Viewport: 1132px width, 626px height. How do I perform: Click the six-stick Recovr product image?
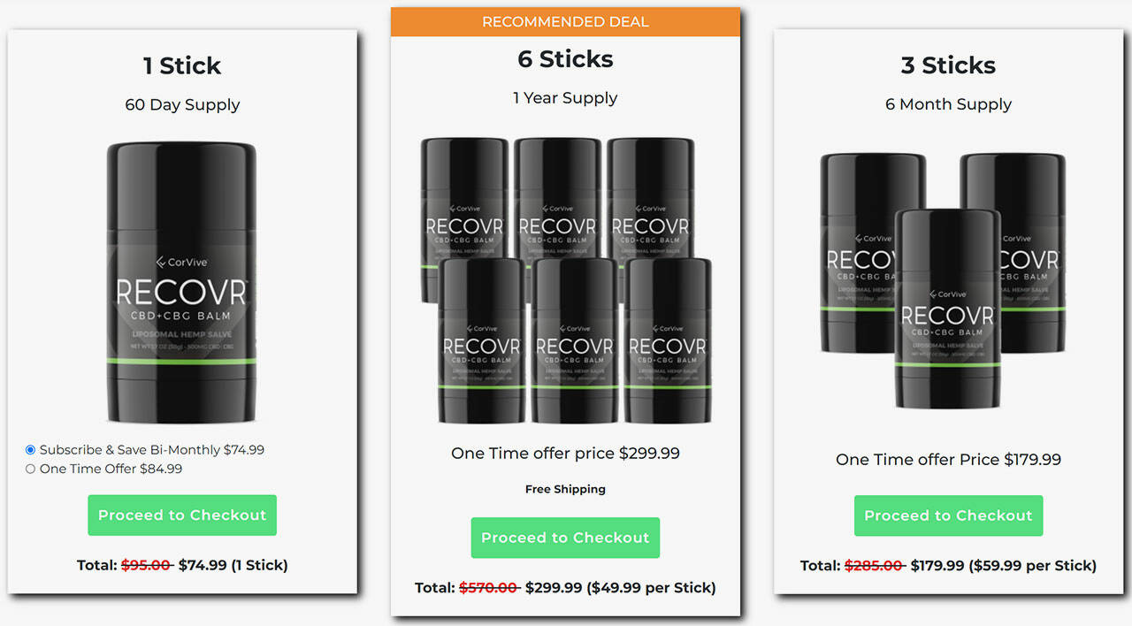565,279
